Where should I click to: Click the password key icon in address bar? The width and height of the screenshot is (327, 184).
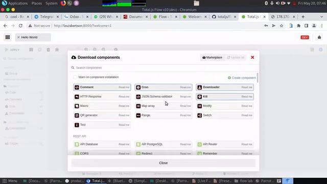pyautogui.click(x=266, y=26)
